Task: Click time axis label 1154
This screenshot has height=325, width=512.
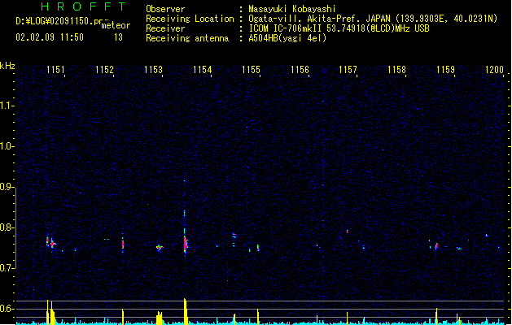Action: click(x=202, y=70)
